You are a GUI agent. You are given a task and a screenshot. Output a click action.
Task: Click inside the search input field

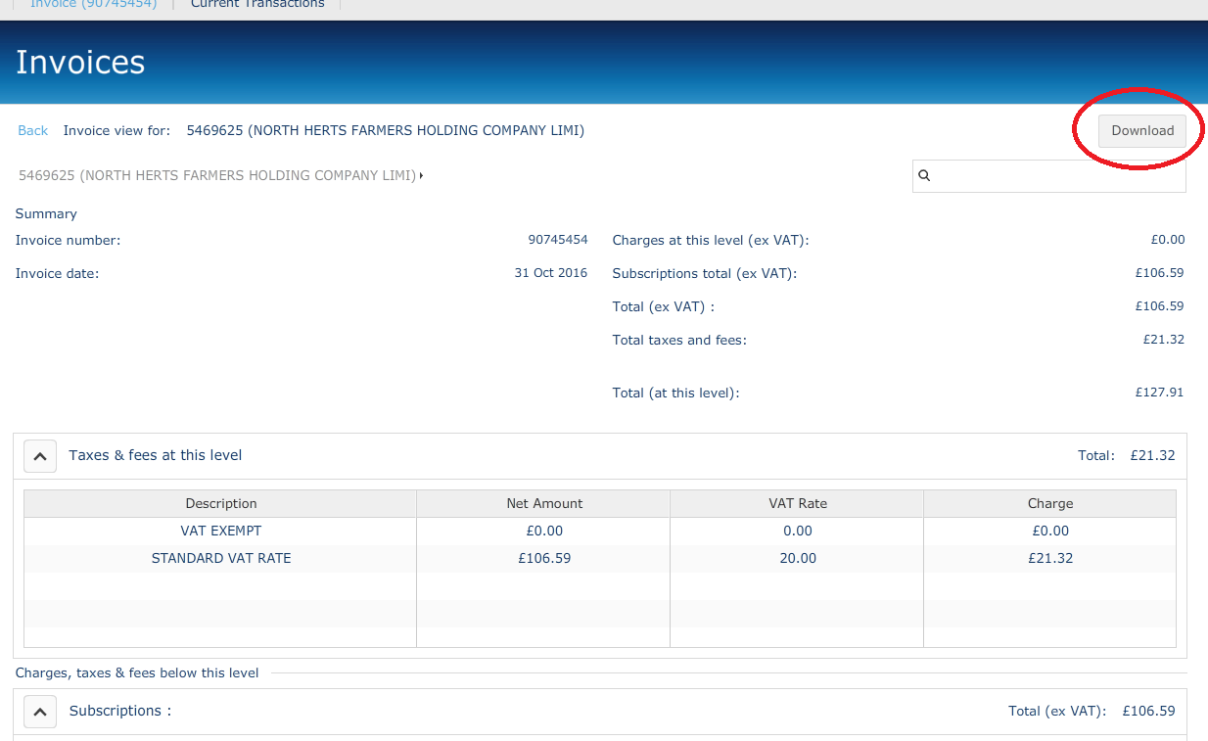pyautogui.click(x=1047, y=175)
